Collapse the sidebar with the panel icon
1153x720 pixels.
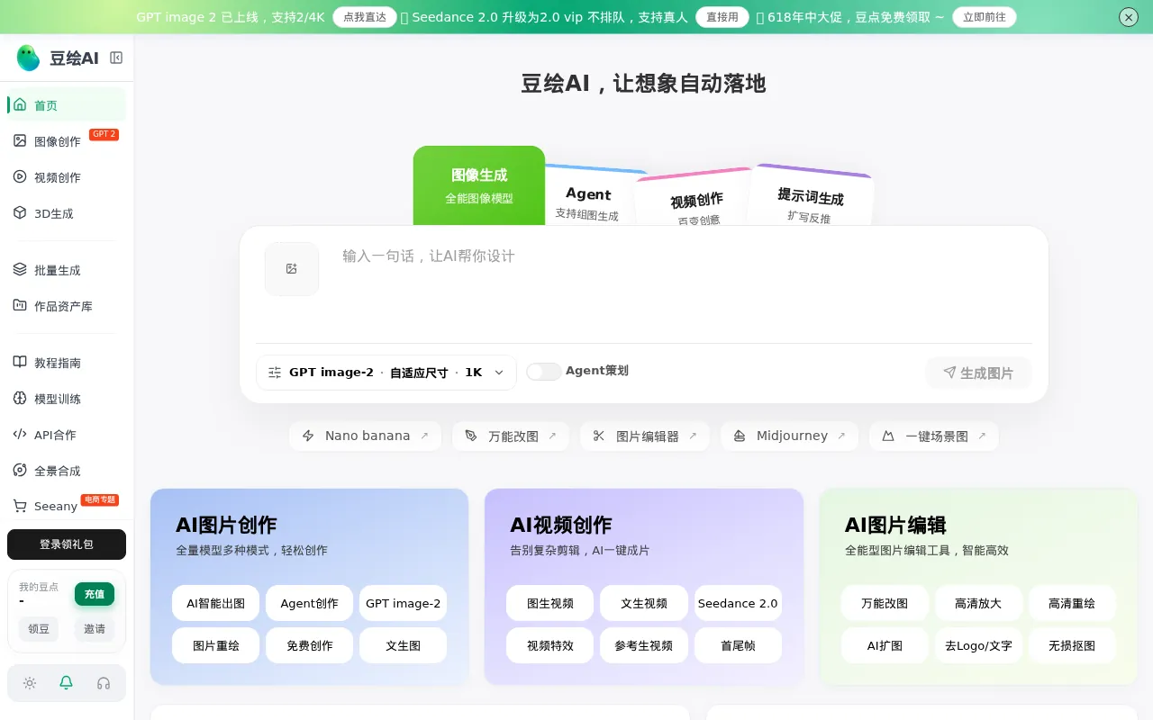116,58
